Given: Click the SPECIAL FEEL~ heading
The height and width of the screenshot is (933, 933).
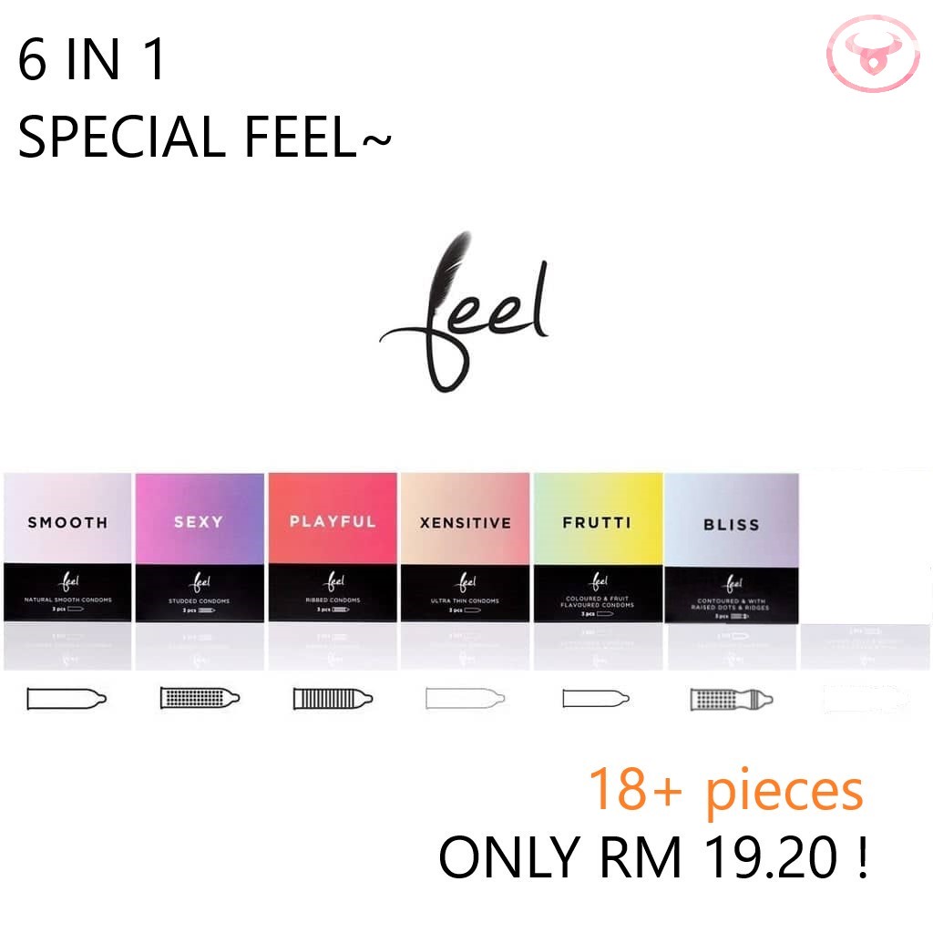Looking at the screenshot, I should [x=205, y=137].
